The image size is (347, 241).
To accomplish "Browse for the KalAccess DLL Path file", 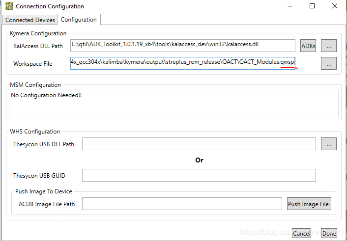I will tap(329, 46).
